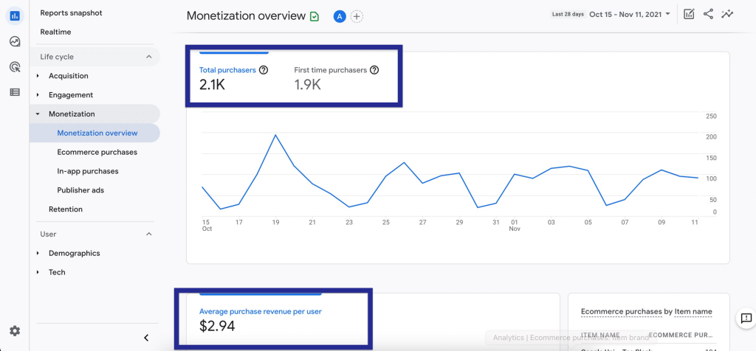This screenshot has width=756, height=351.
Task: Open Ecommerce purchases report
Action: click(x=97, y=152)
